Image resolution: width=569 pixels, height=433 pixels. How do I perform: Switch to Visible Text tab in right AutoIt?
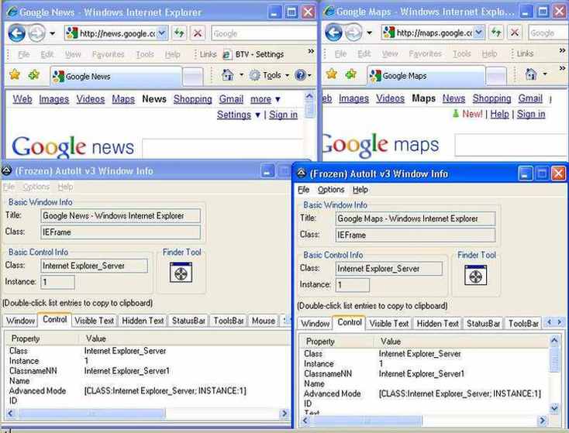tap(389, 324)
